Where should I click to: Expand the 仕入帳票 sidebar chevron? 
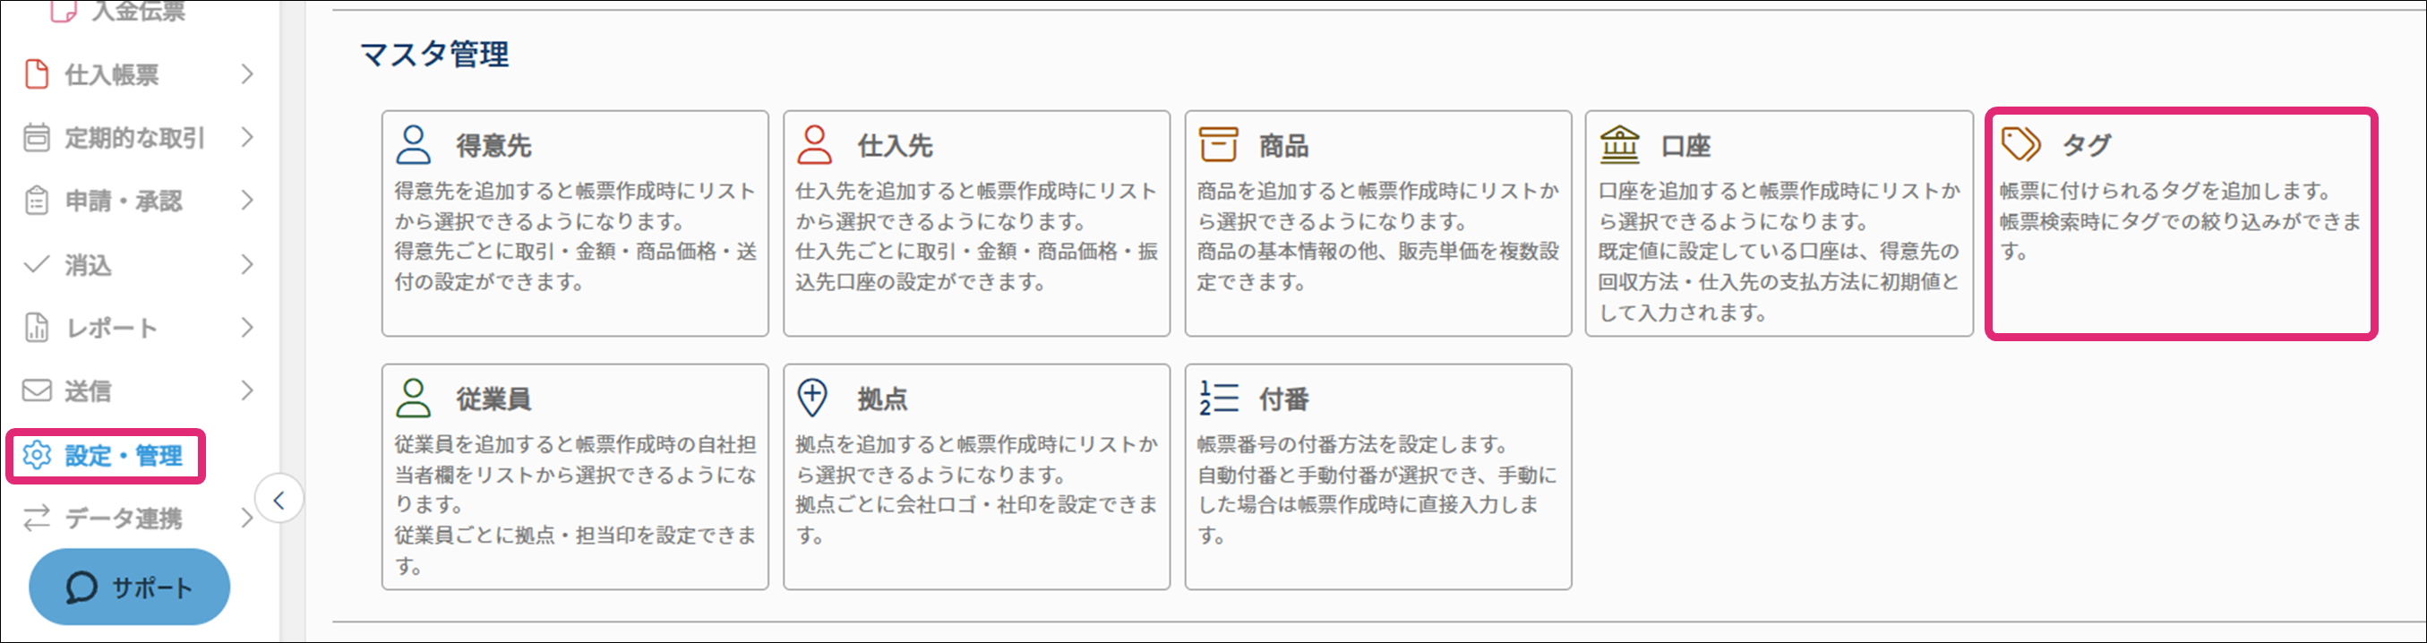[x=247, y=74]
